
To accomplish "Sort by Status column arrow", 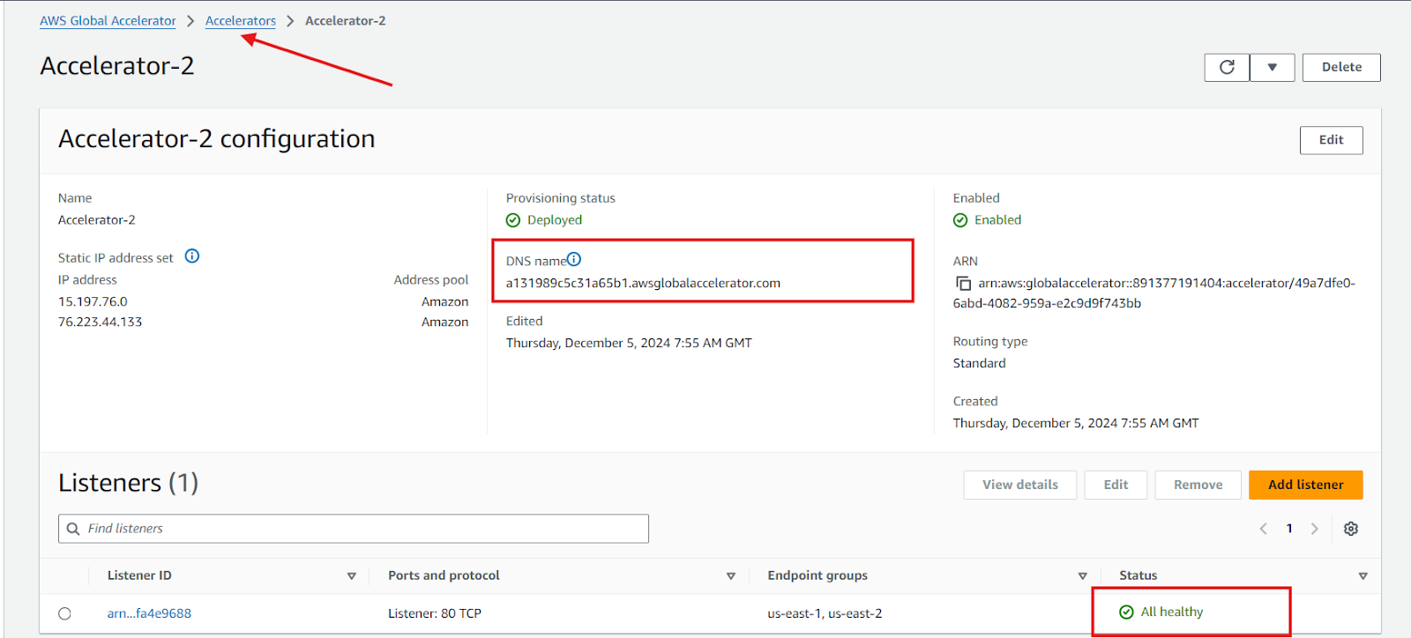I will click(x=1362, y=576).
